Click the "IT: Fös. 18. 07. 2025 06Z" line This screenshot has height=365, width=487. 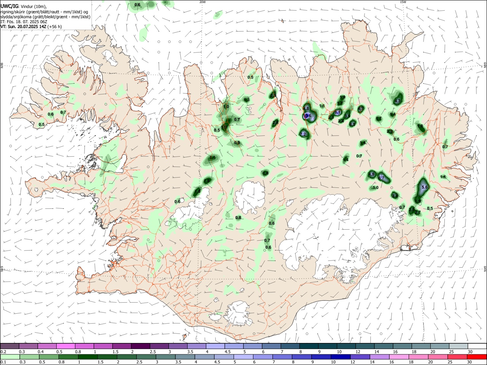[x=24, y=22]
